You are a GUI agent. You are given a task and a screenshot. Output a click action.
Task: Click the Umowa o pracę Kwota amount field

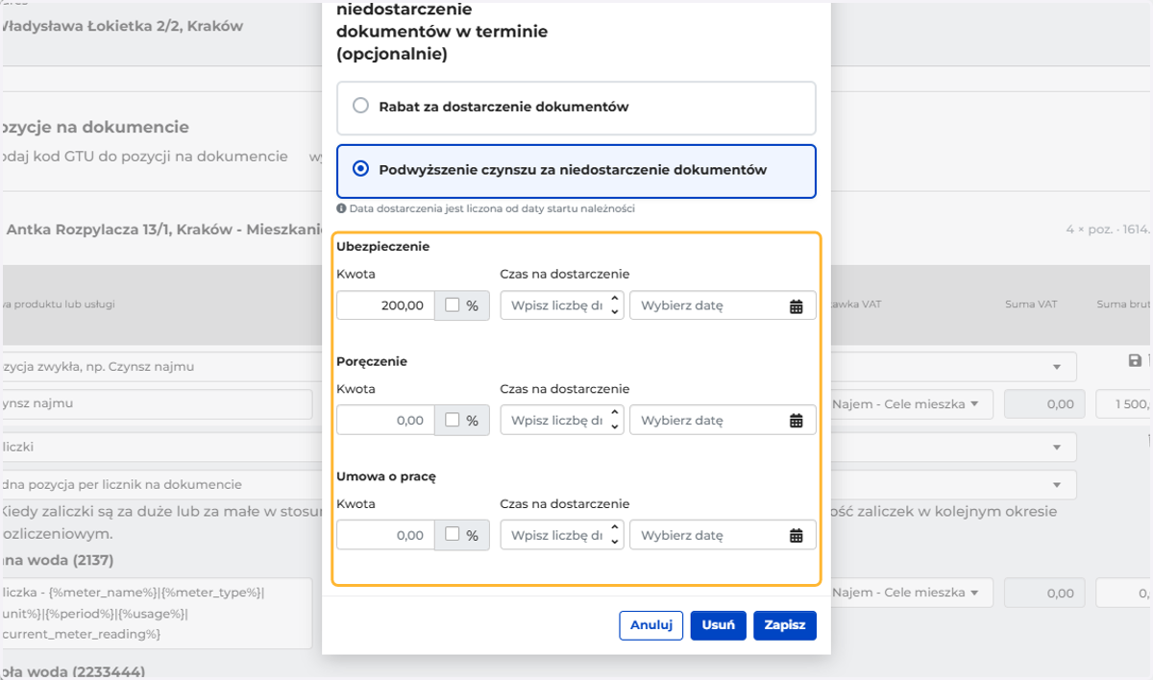click(385, 535)
